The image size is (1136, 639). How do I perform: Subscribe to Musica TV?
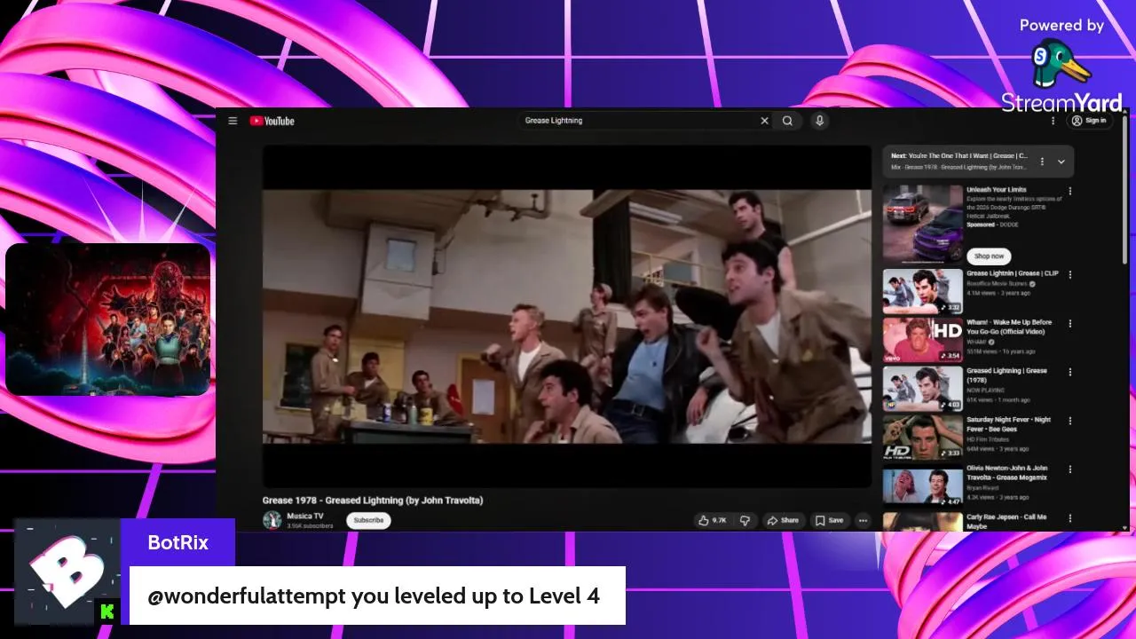tap(368, 520)
